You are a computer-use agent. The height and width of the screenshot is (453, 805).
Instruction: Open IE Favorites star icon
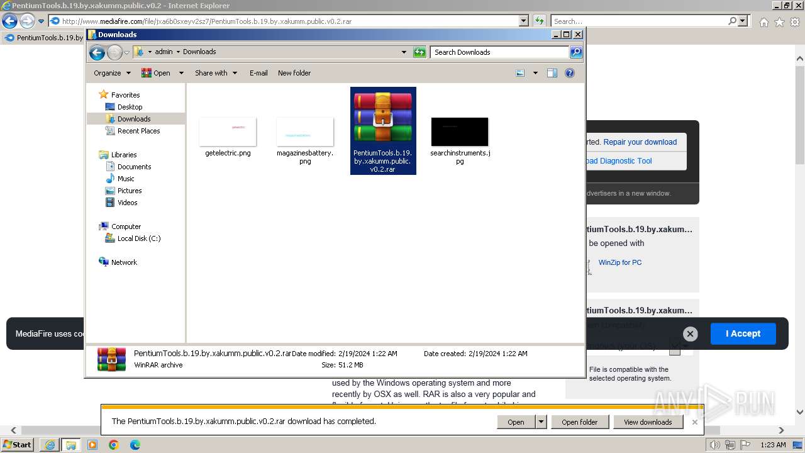coord(779,22)
